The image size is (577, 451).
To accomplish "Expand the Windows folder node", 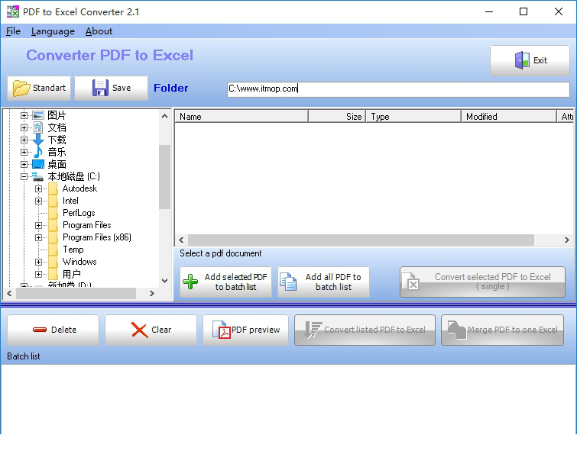I will coord(38,262).
